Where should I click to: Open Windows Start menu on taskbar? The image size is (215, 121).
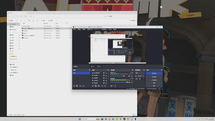(80, 119)
